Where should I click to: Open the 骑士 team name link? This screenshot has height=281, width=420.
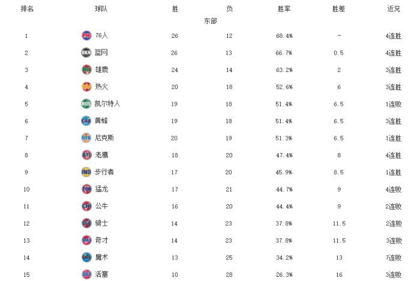coord(101,223)
